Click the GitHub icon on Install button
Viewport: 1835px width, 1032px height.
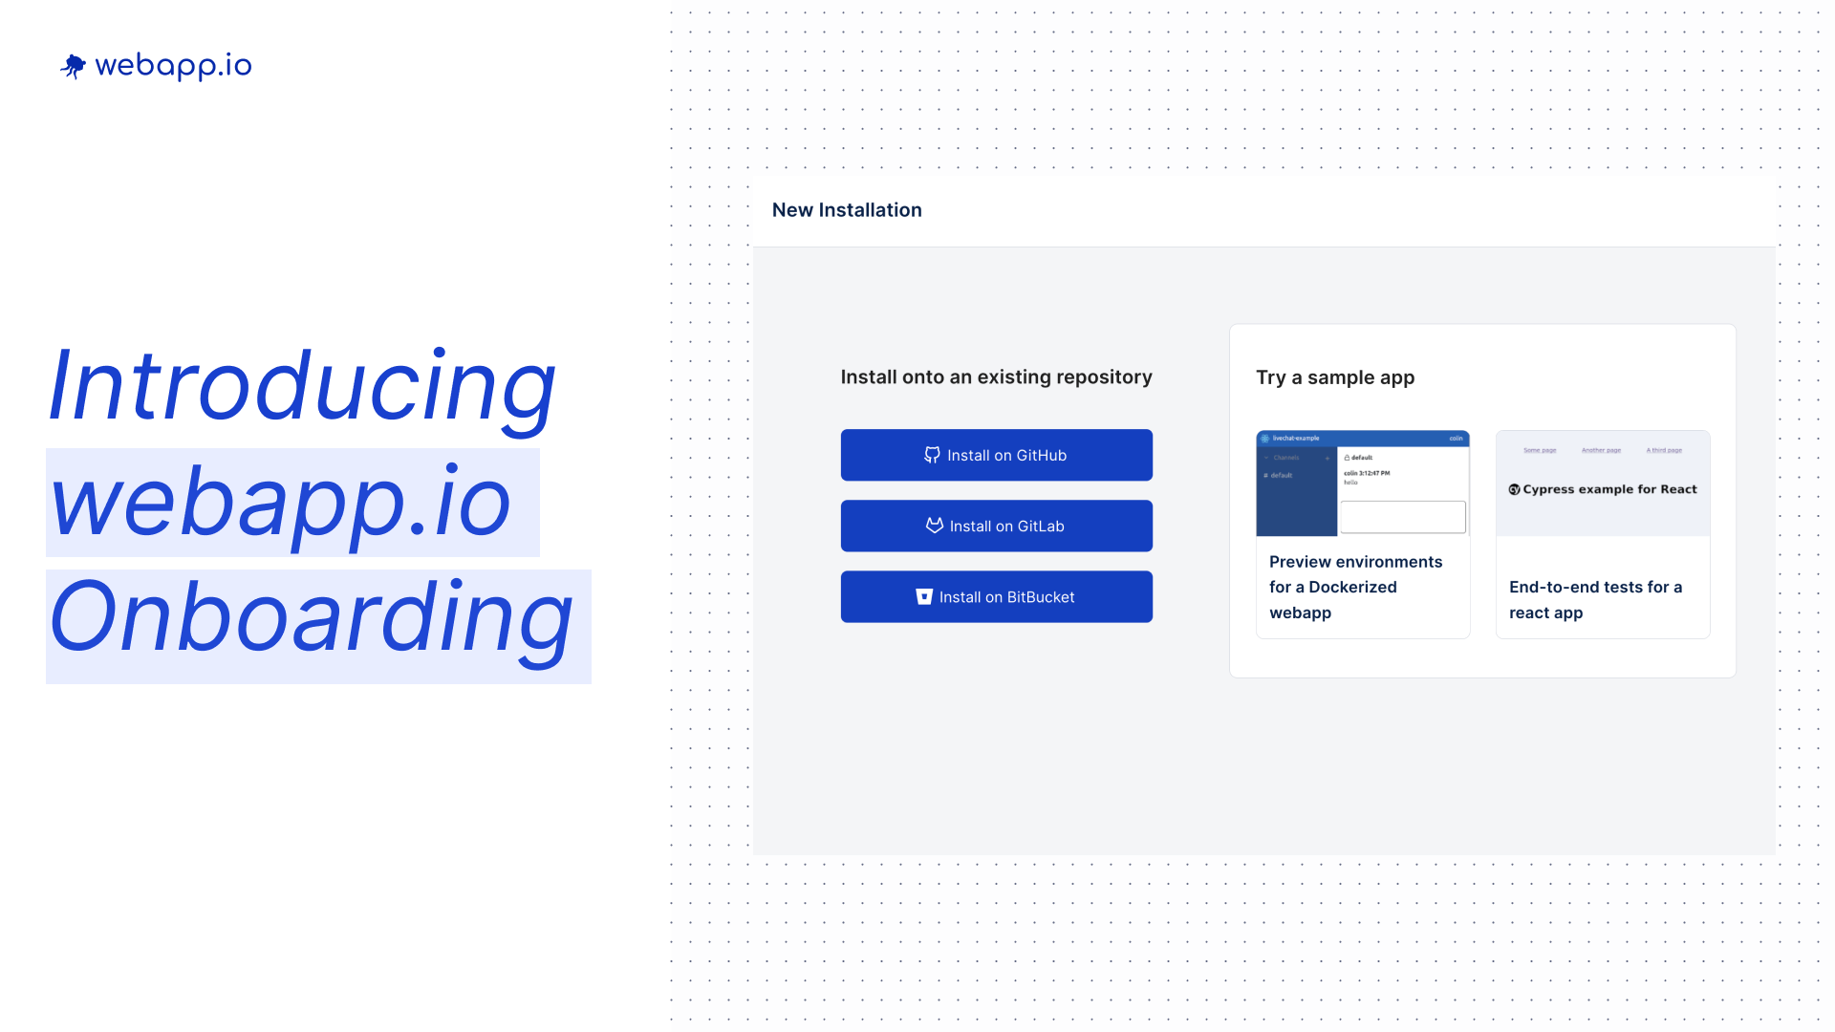932,455
